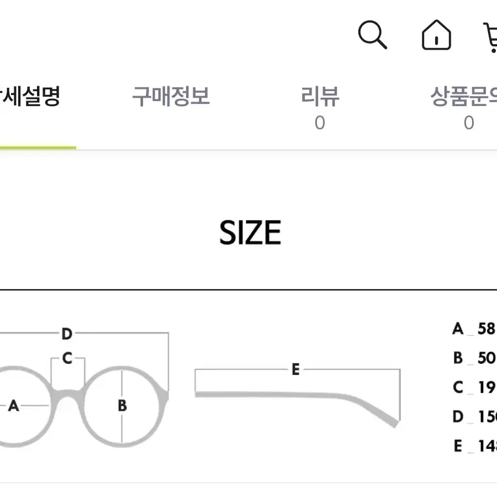Go to the home page icon
The width and height of the screenshot is (497, 497).
436,35
